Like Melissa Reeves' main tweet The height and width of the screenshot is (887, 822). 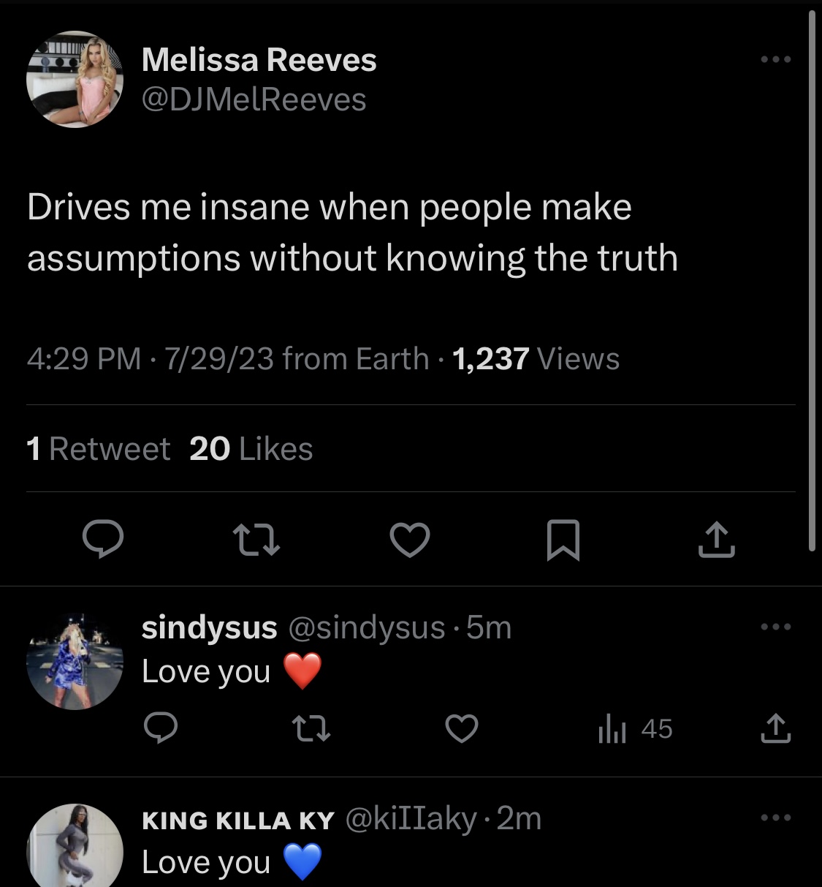[x=410, y=540]
